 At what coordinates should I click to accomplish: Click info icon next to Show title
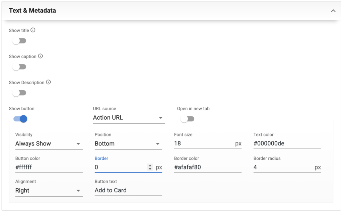click(x=33, y=30)
